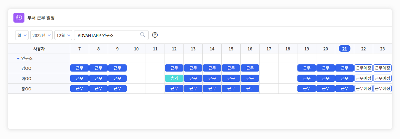Viewport: 400px width, 139px height.
Task: Click the day 7 column header
Action: (80, 49)
